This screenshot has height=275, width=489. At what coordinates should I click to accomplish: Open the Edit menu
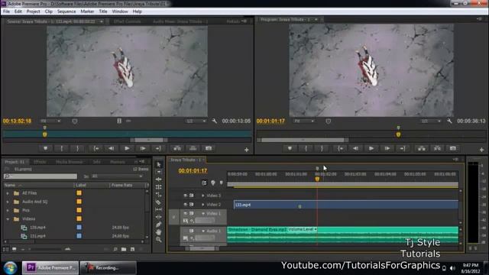click(18, 11)
